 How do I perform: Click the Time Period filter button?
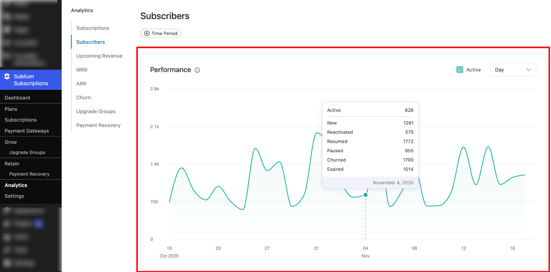click(160, 33)
